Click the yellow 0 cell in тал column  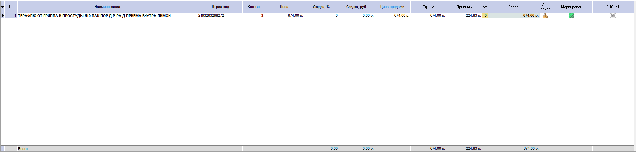click(485, 16)
